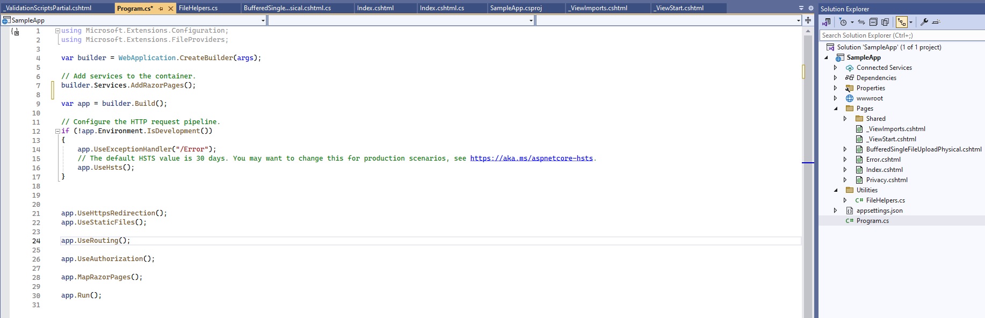Open Properties via the wrench icon

tap(924, 22)
